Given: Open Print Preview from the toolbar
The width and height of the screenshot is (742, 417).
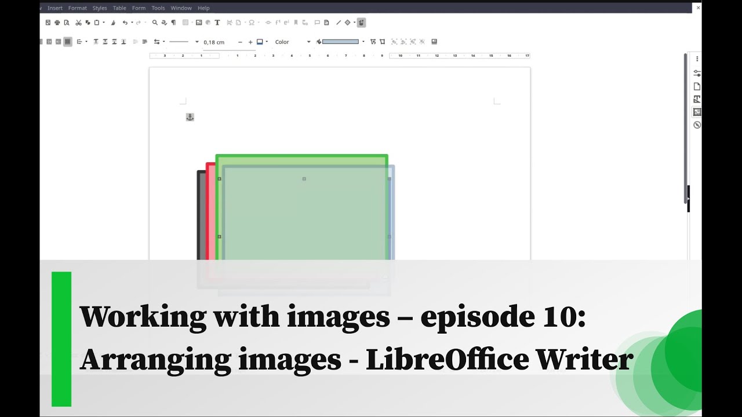Looking at the screenshot, I should [x=67, y=23].
